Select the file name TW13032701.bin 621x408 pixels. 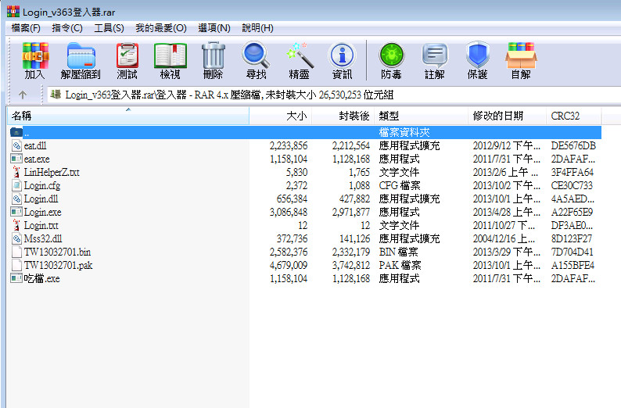click(x=57, y=252)
